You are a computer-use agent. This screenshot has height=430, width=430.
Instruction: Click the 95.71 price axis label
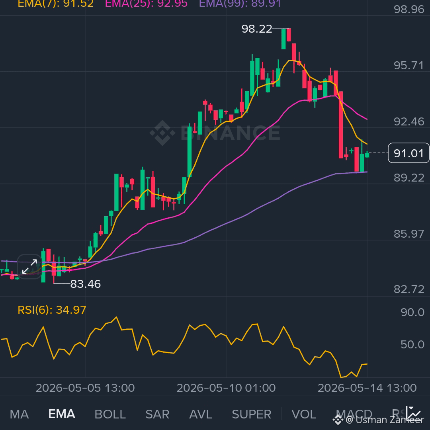tap(409, 66)
